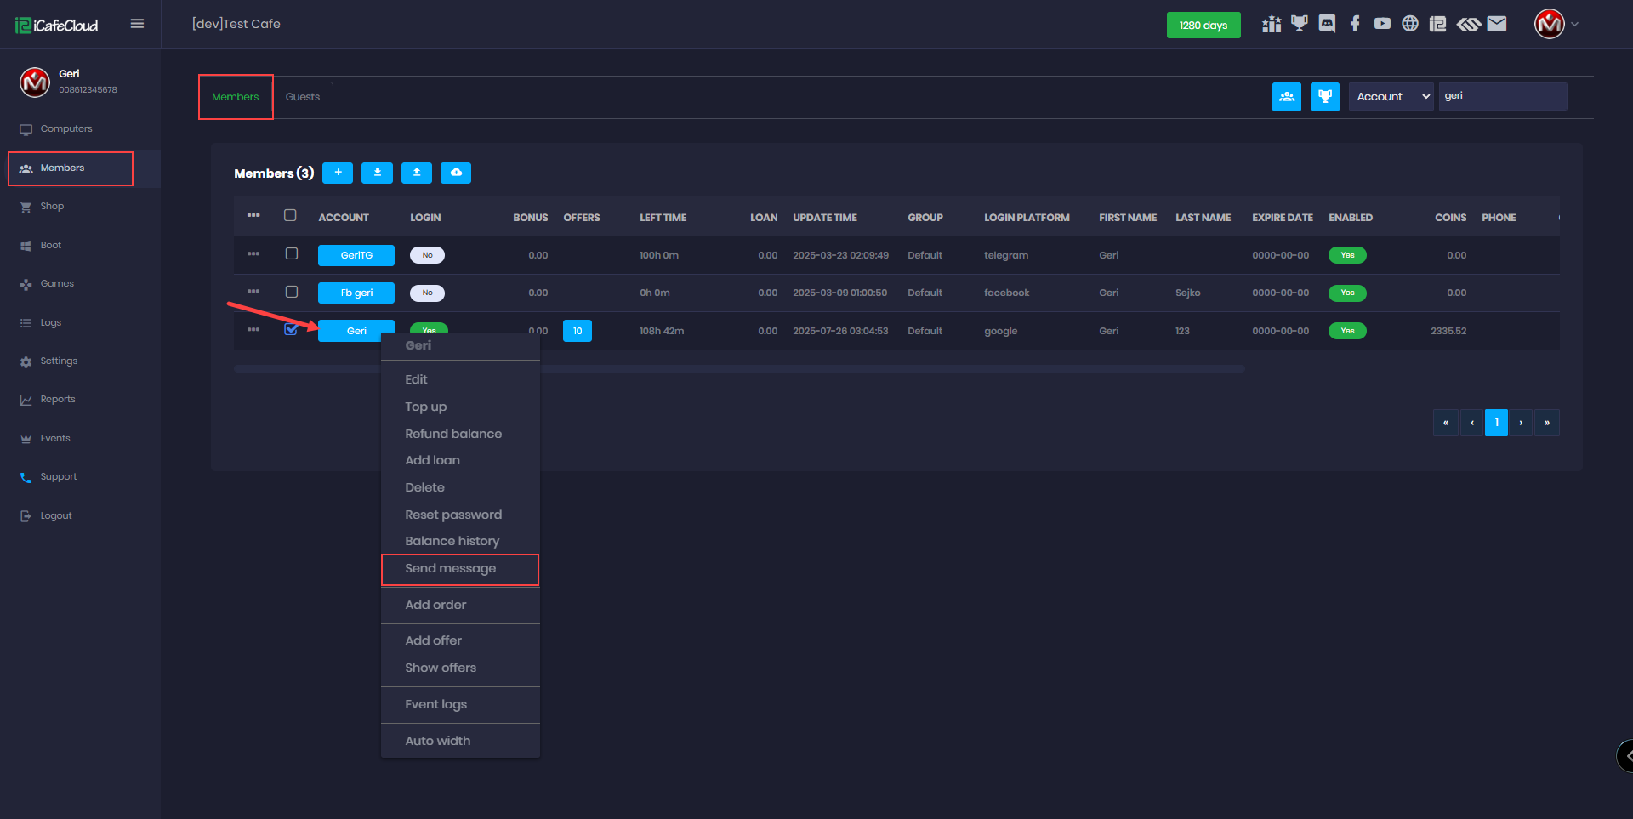Click the horizontal table scrollbar
Image resolution: width=1633 pixels, height=819 pixels.
click(x=738, y=369)
